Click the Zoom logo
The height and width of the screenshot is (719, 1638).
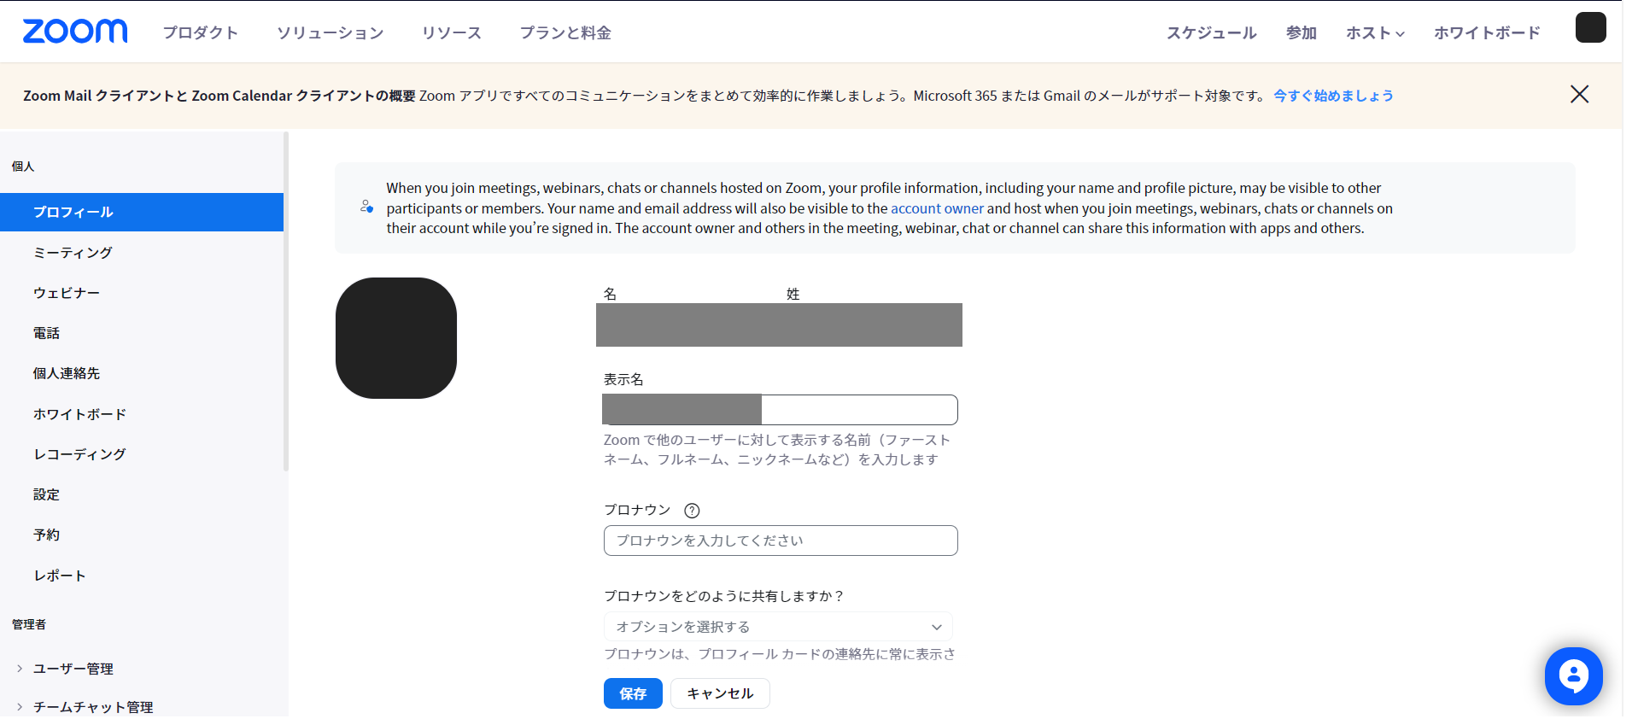tap(75, 32)
